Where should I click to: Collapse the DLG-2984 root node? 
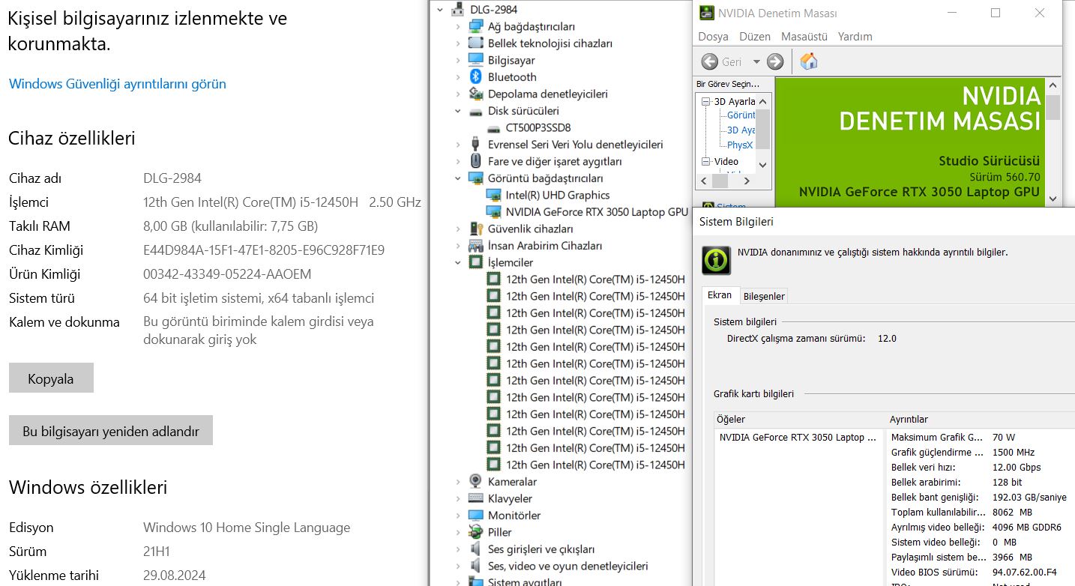pyautogui.click(x=440, y=10)
